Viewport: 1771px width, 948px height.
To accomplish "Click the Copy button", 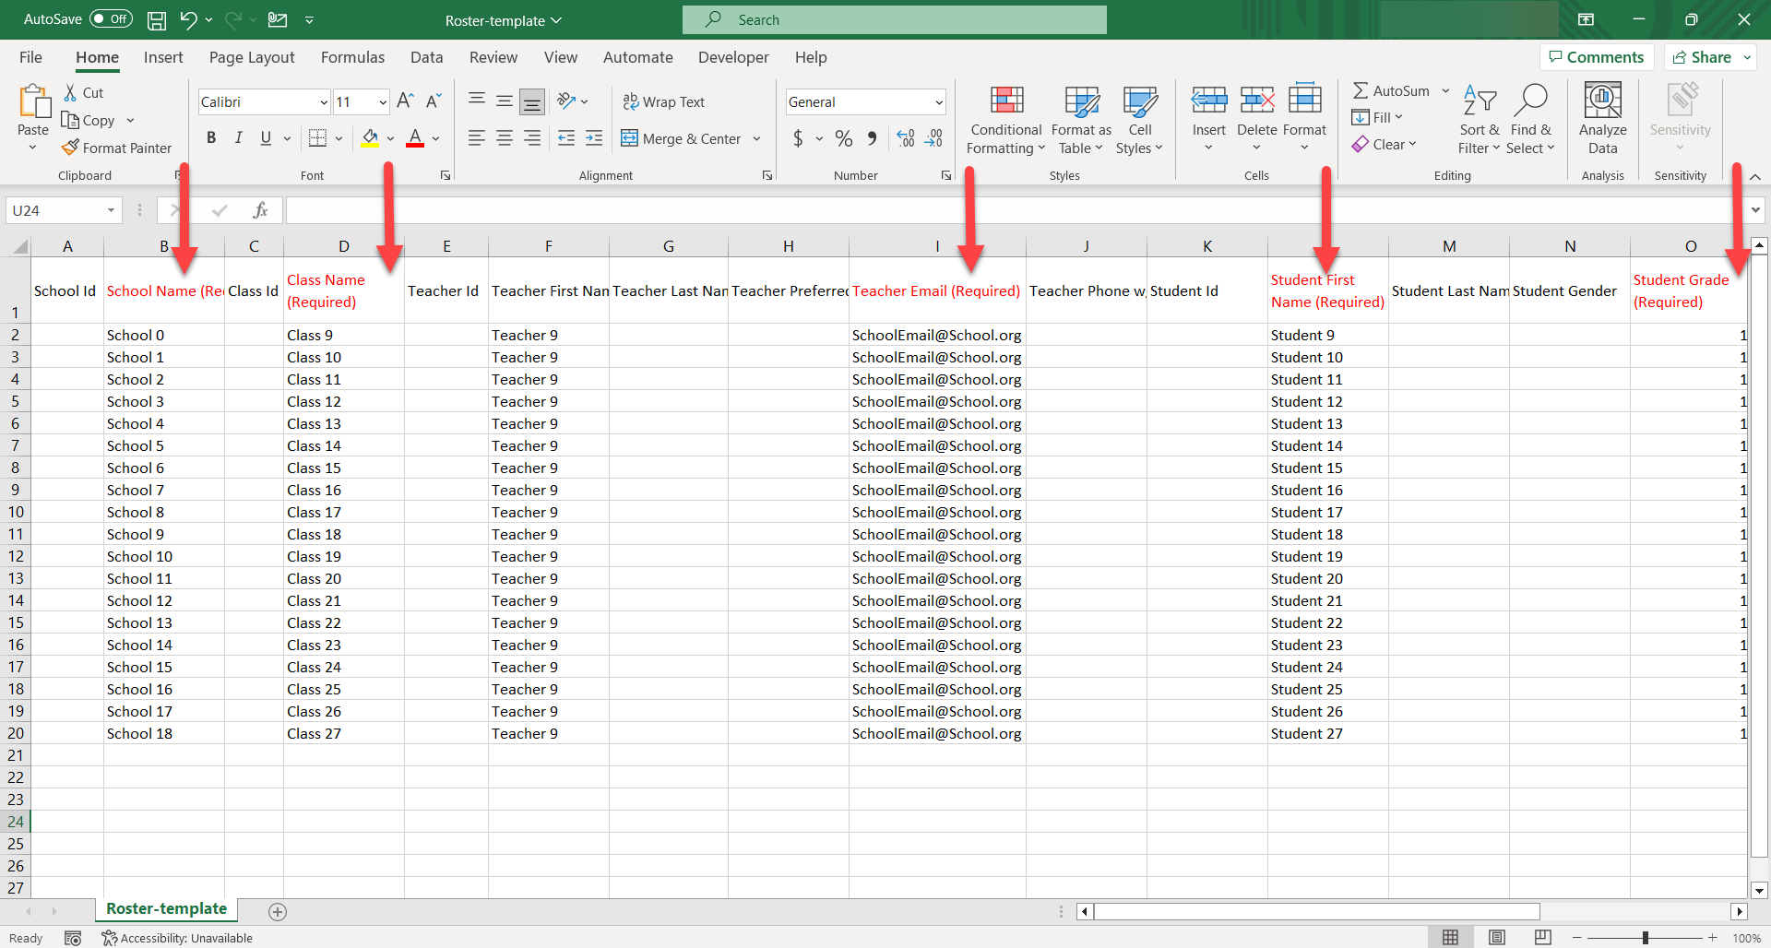I will coord(89,120).
